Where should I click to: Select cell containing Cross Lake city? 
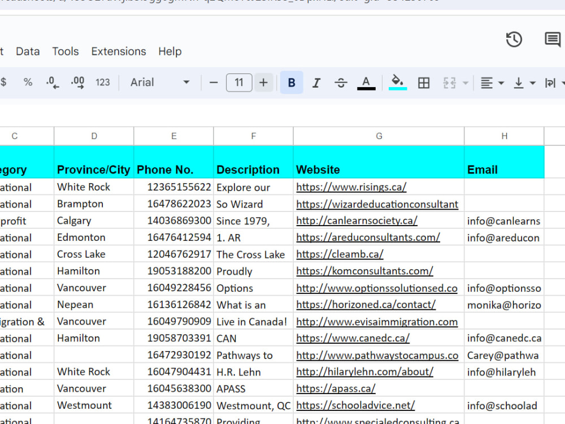(94, 254)
